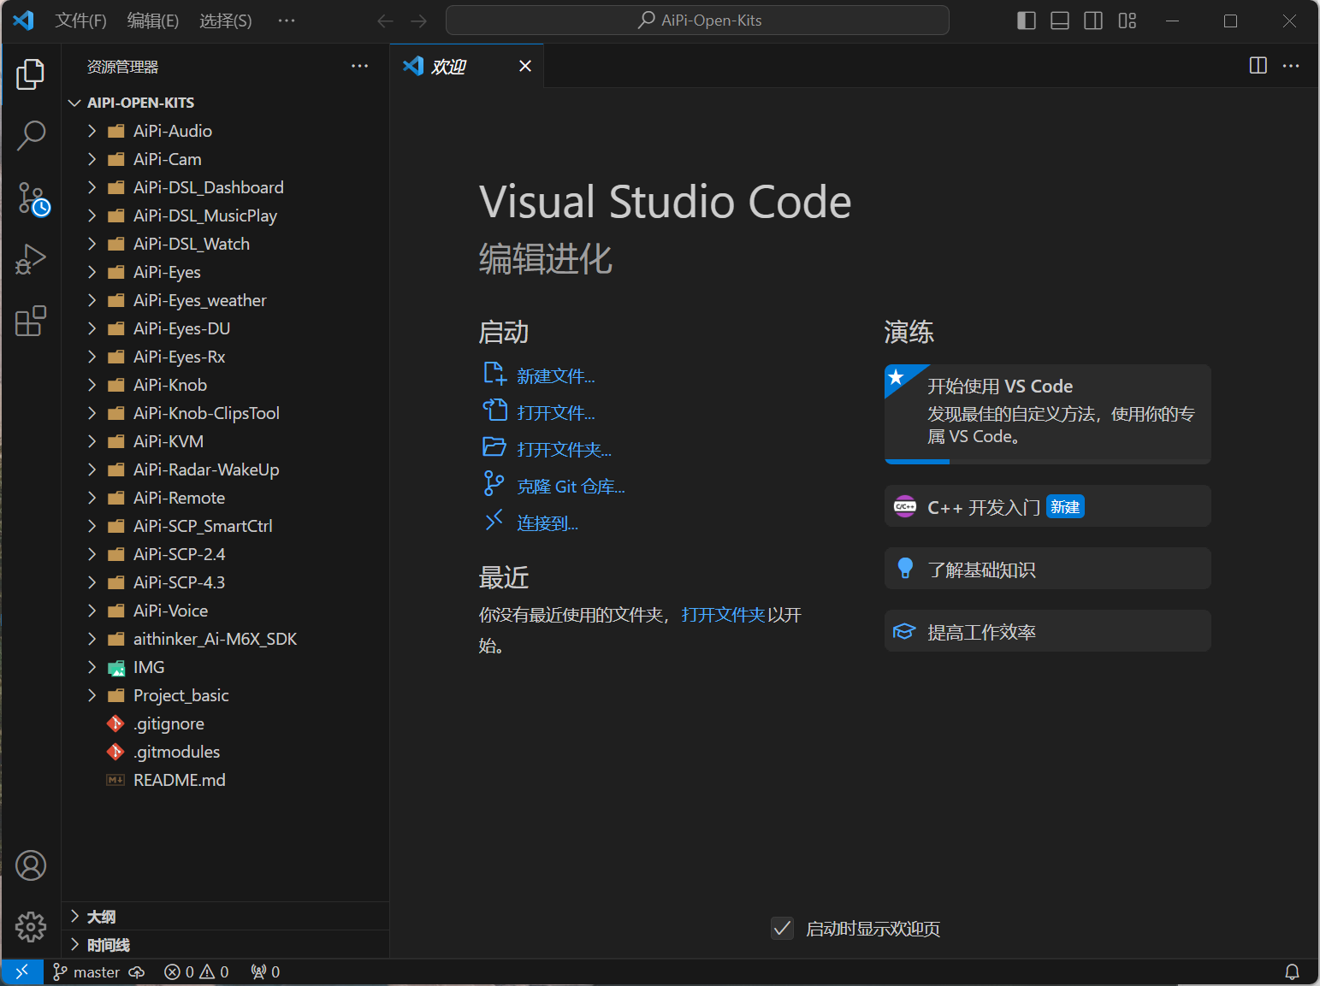Click 打开文件夹 link in recent section
This screenshot has width=1320, height=986.
723,615
